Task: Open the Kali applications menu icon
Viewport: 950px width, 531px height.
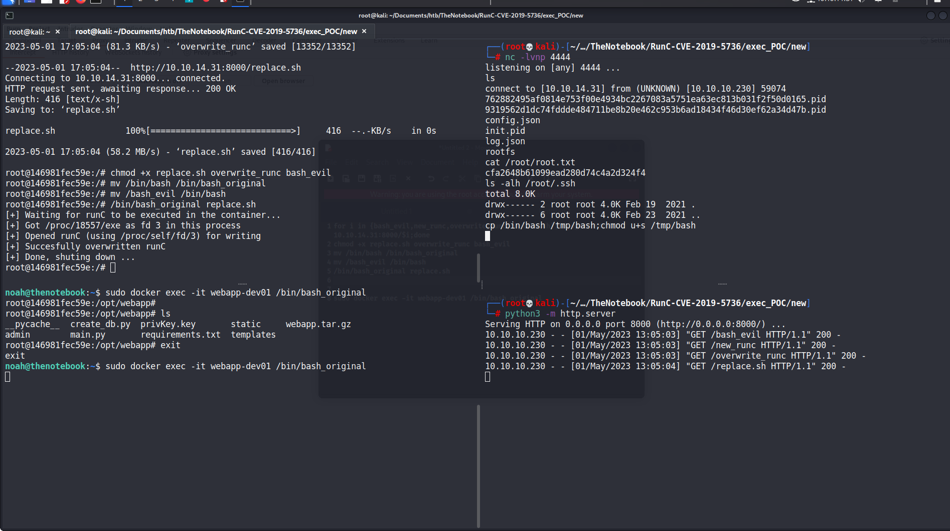Action: point(8,2)
